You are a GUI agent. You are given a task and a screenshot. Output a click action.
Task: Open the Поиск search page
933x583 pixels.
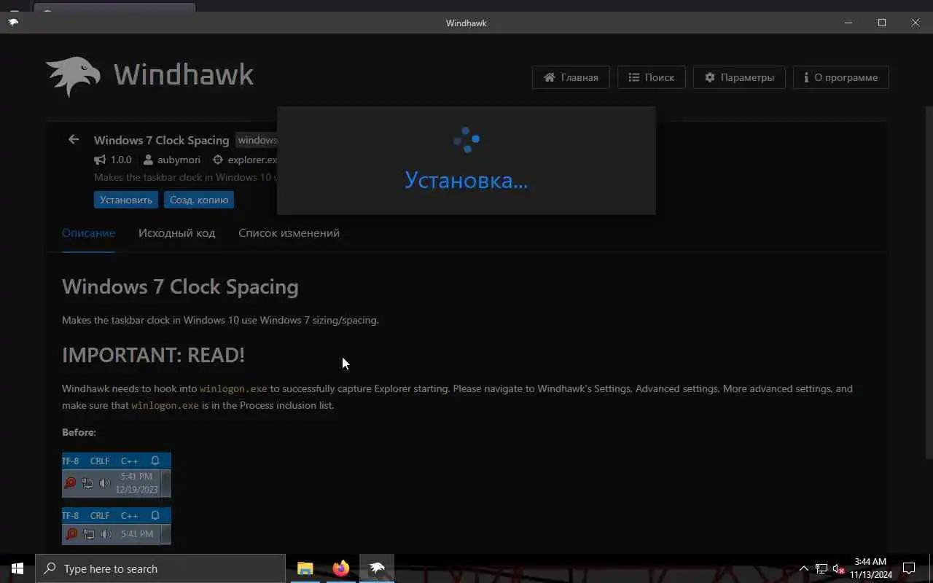pyautogui.click(x=651, y=77)
